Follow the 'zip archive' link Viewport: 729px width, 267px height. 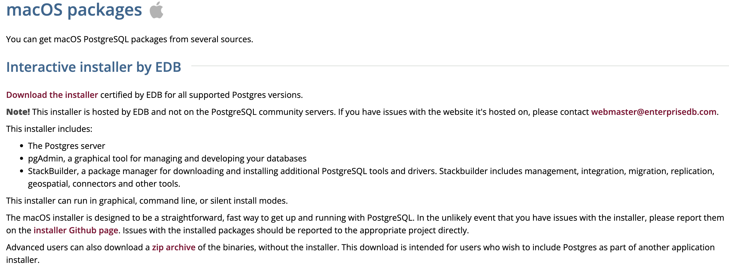click(x=173, y=247)
